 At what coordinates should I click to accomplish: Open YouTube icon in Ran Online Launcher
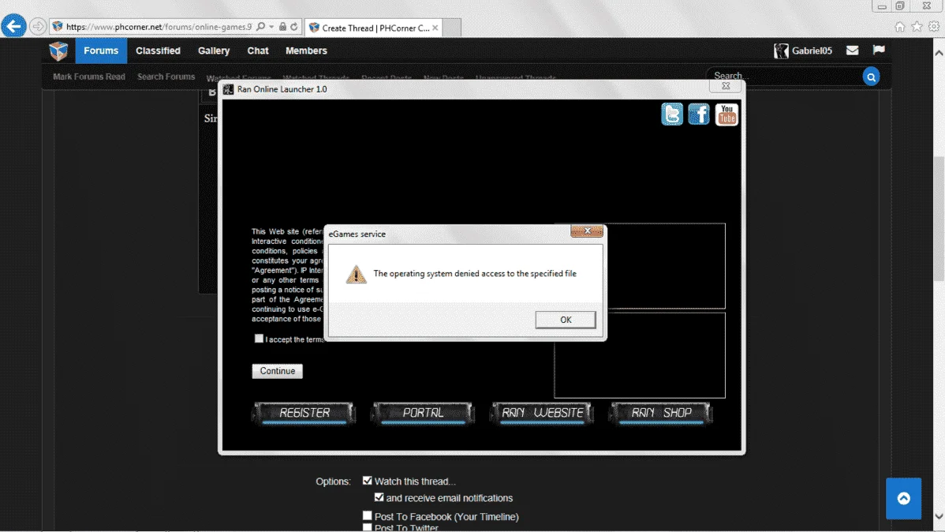coord(726,114)
